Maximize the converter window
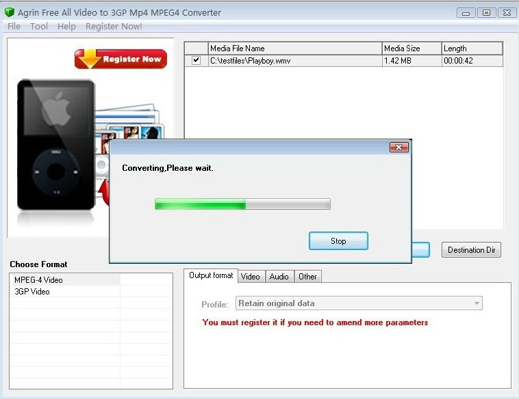Image resolution: width=519 pixels, height=399 pixels. tap(486, 13)
